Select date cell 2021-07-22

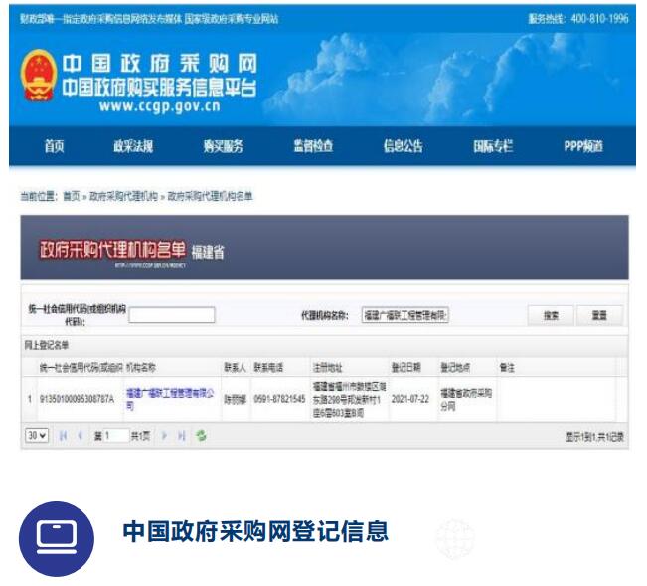click(410, 399)
